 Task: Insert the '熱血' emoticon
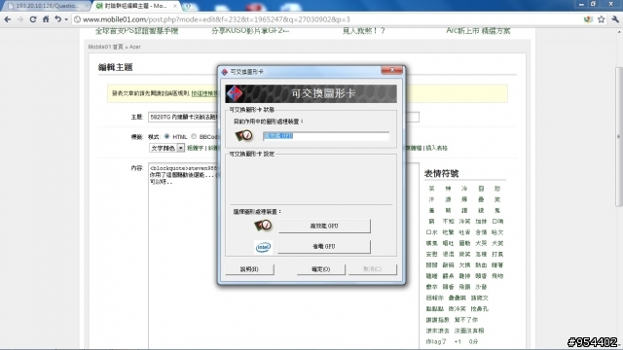(481, 265)
